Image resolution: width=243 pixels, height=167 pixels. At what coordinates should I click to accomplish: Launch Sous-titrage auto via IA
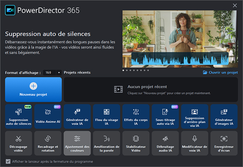165,116
